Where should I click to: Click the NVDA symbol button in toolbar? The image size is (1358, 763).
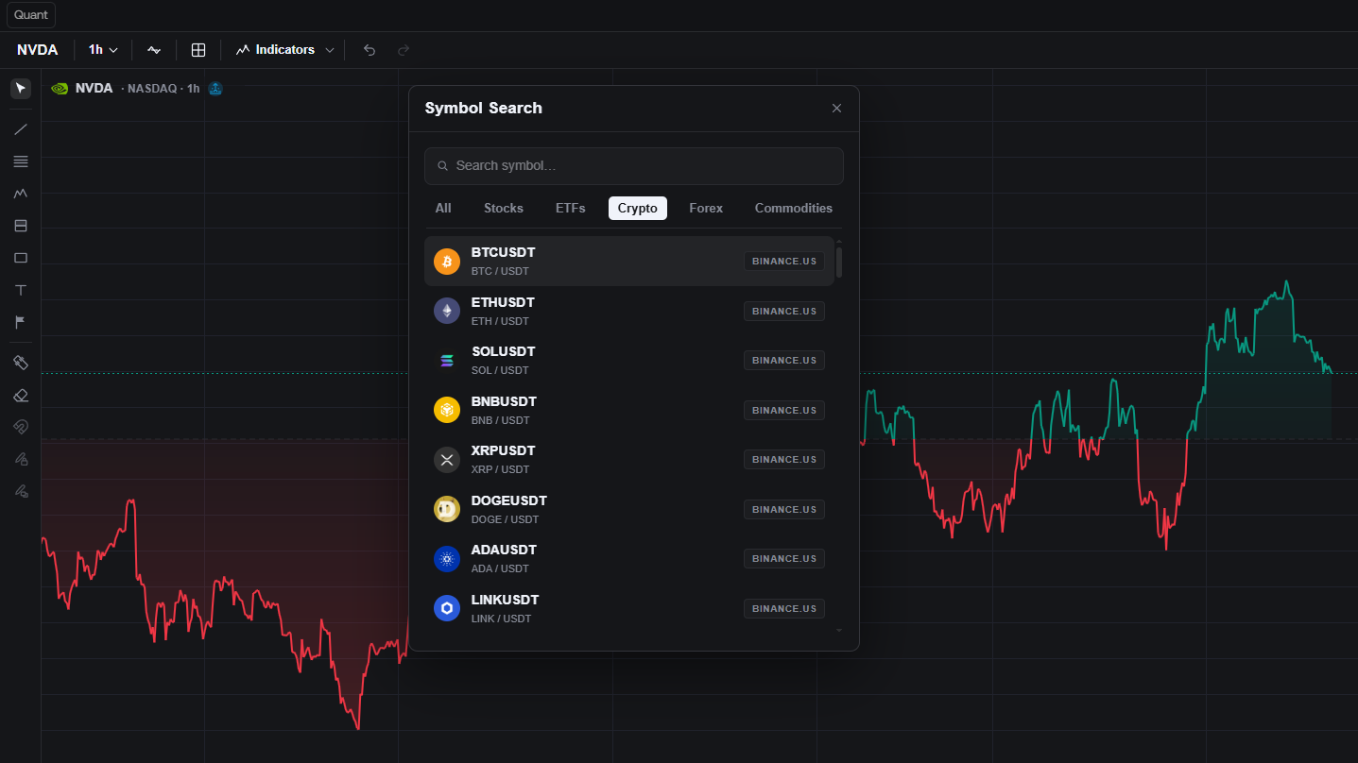[37, 50]
